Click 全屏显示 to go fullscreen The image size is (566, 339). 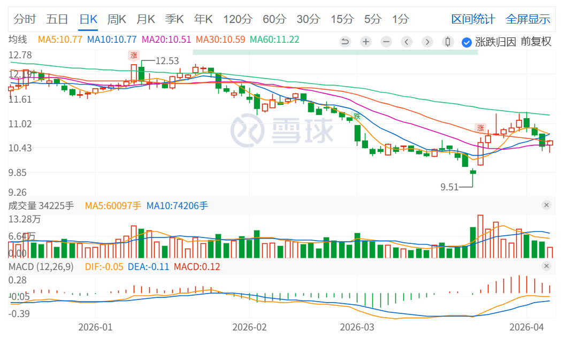tap(528, 19)
